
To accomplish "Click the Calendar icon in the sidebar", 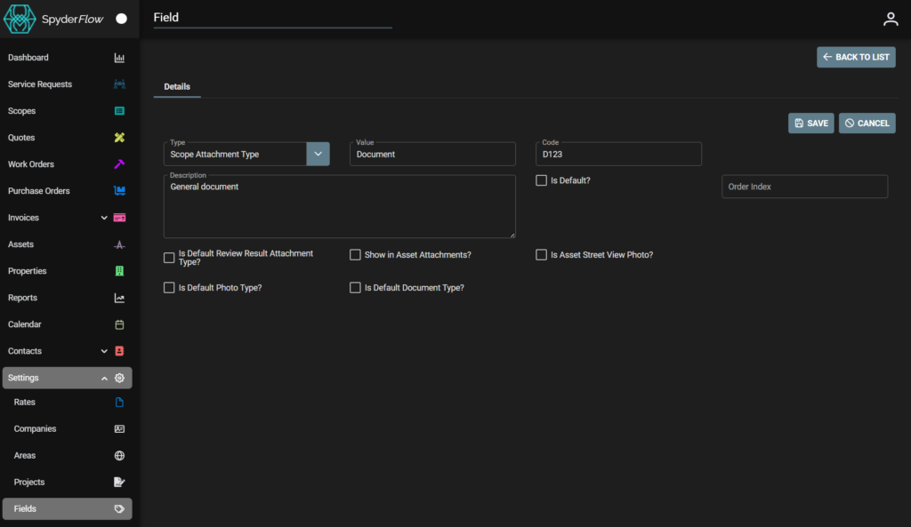I will click(x=120, y=323).
